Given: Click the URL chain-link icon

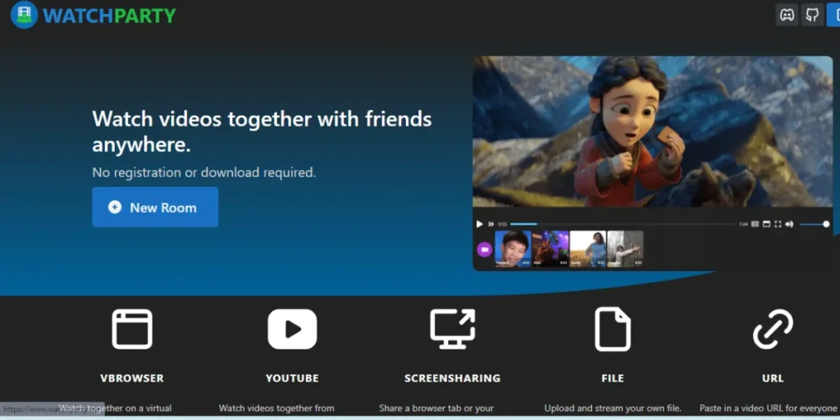Looking at the screenshot, I should [773, 330].
